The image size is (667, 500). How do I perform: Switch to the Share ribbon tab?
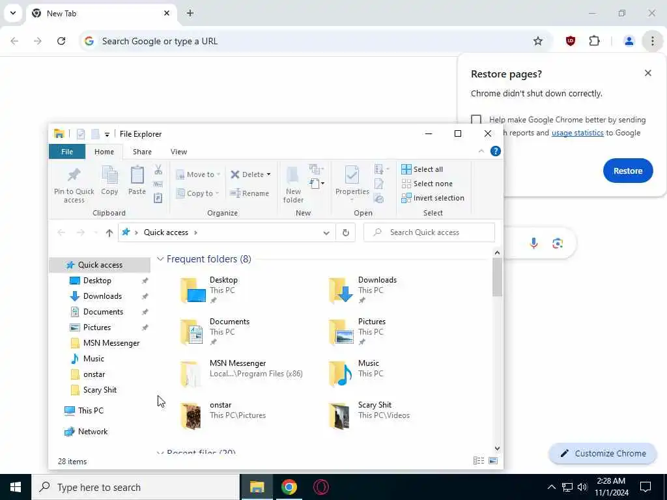pos(142,152)
